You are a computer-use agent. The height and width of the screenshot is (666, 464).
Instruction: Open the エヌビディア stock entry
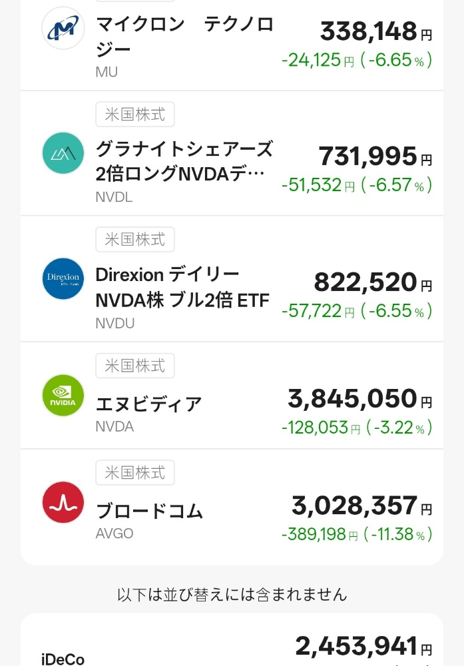click(148, 404)
